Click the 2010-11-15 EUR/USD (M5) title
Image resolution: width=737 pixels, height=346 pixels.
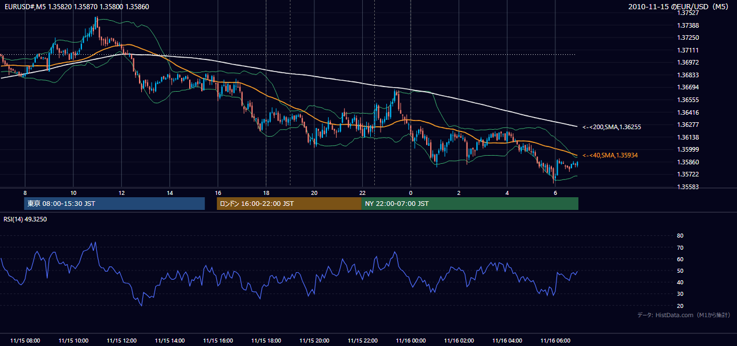pos(679,6)
